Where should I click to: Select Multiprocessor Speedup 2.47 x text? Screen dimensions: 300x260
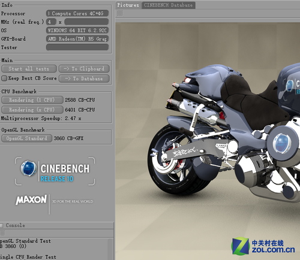[41, 118]
